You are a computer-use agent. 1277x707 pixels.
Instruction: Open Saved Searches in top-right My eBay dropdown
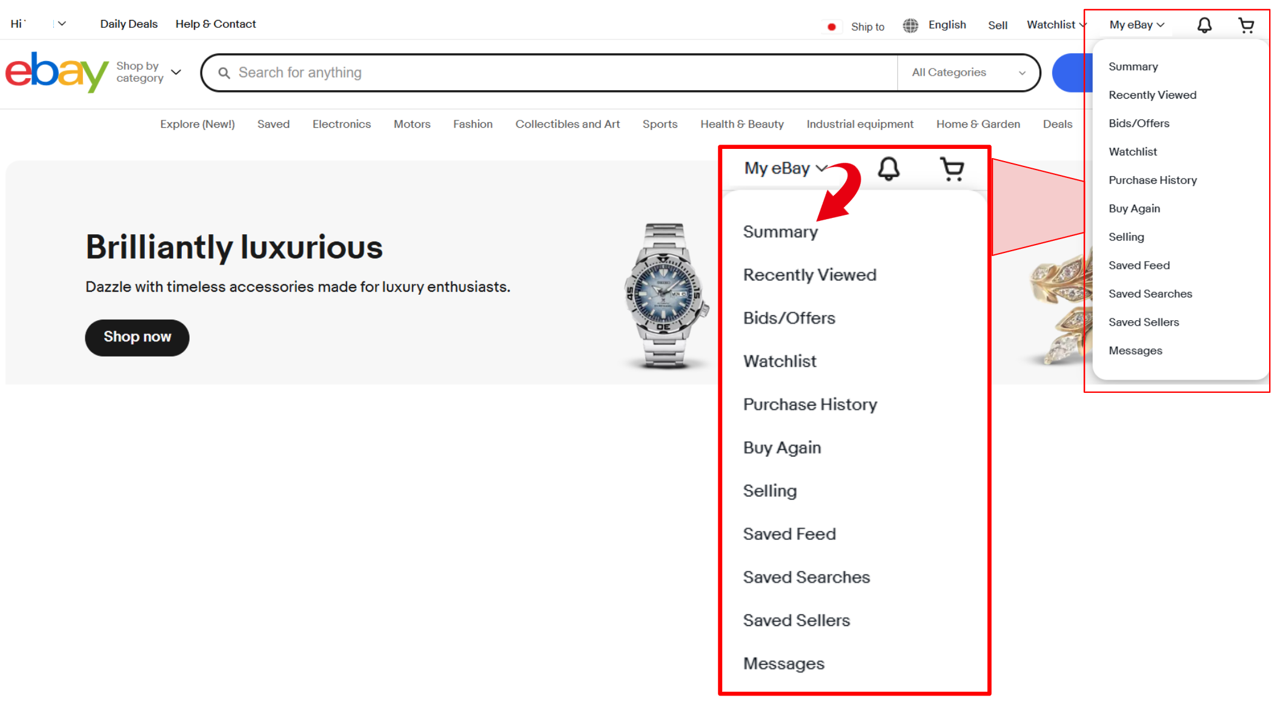pos(1150,294)
